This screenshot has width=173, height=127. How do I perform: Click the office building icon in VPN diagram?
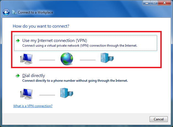tap(107, 58)
